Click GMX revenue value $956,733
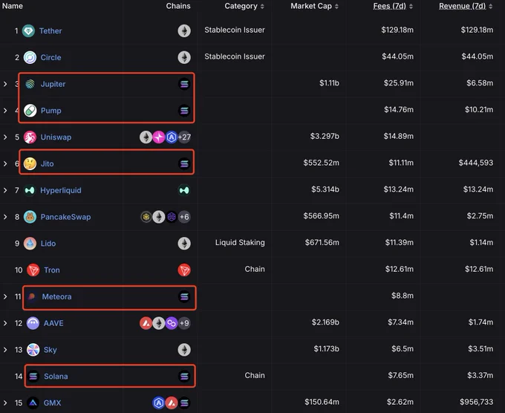This screenshot has height=413, width=505. tap(476, 402)
